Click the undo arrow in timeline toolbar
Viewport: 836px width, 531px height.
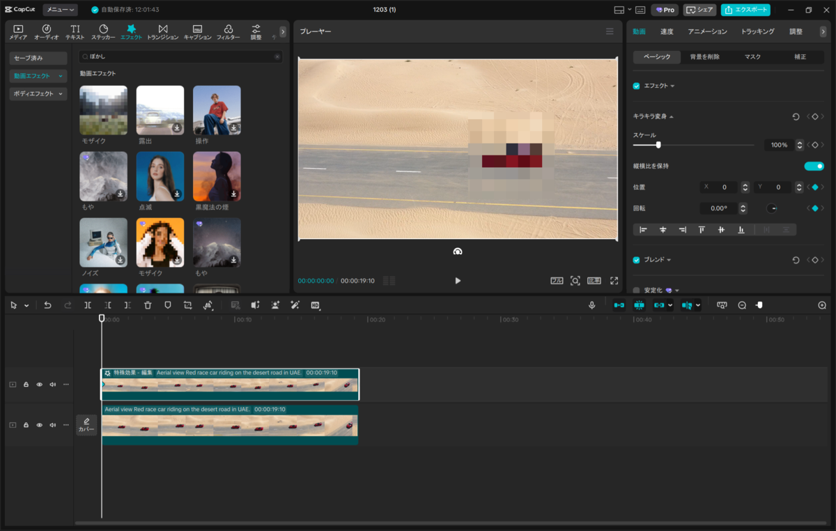click(47, 305)
